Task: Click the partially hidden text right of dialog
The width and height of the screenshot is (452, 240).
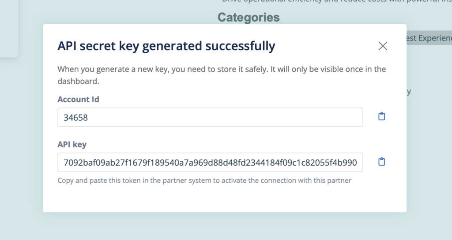Action: (x=409, y=92)
